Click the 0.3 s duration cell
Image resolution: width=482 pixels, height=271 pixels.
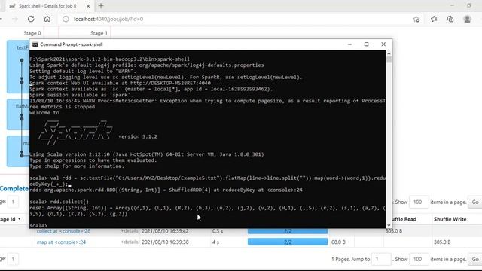218,231
